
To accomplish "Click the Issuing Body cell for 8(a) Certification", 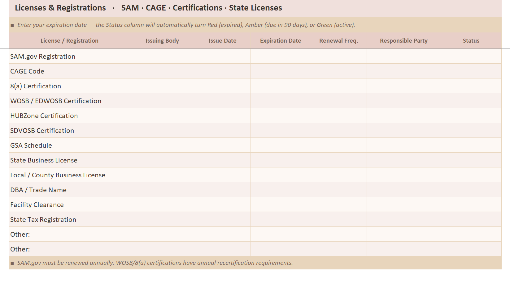I will pyautogui.click(x=162, y=86).
